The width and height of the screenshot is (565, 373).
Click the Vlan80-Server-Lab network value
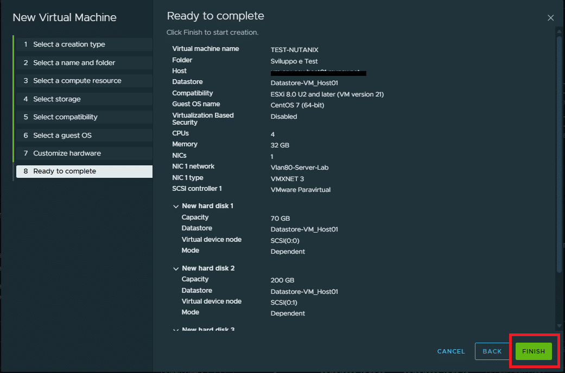299,168
